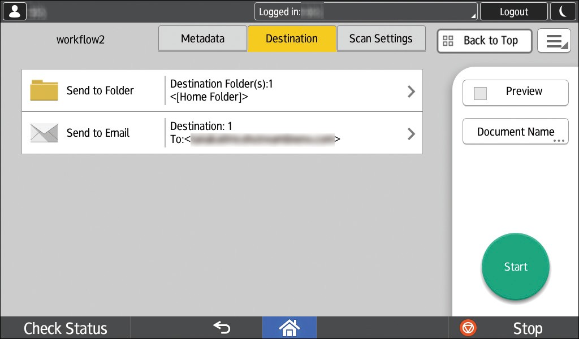This screenshot has height=339, width=579.
Task: Tap the user profile icon
Action: click(x=14, y=11)
